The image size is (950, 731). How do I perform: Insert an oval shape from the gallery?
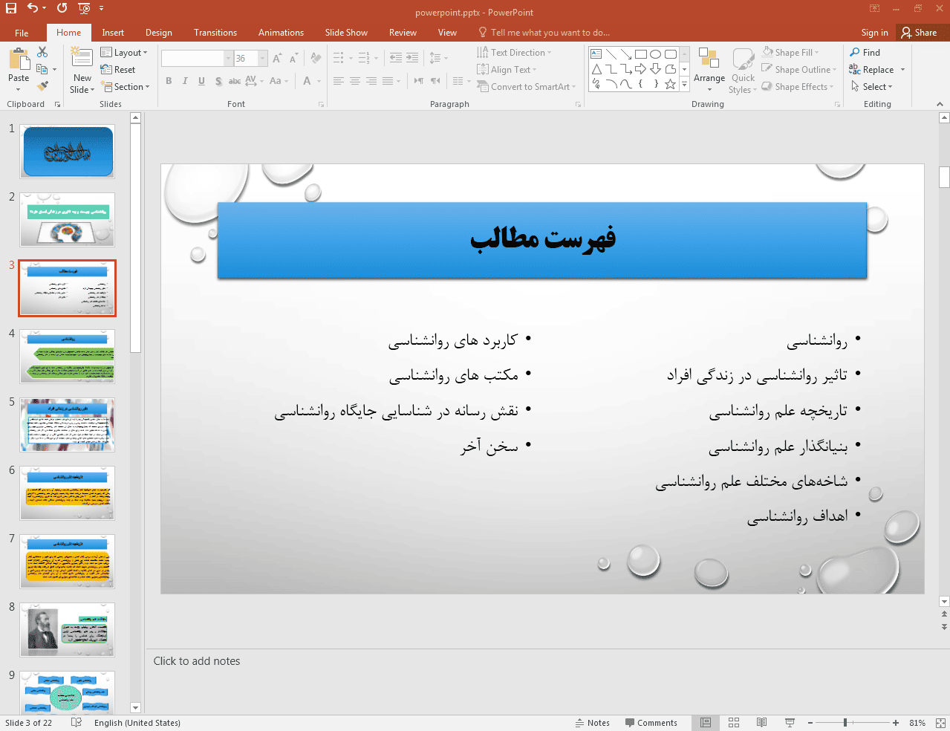click(x=655, y=54)
